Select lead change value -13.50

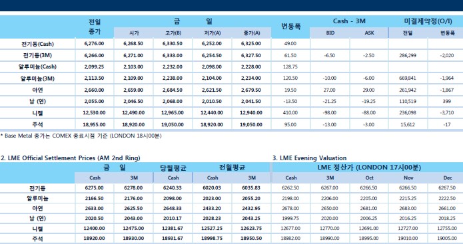point(290,101)
